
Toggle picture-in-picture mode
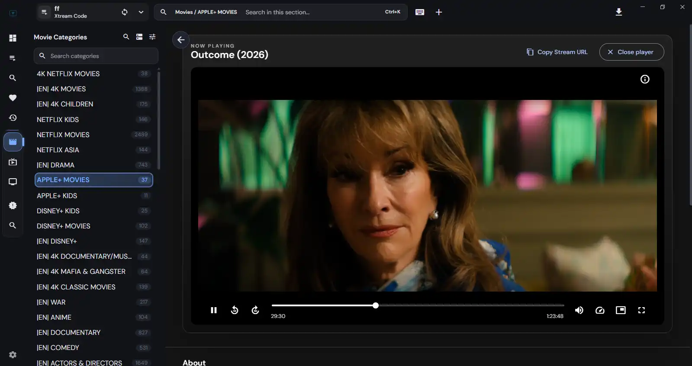point(621,310)
